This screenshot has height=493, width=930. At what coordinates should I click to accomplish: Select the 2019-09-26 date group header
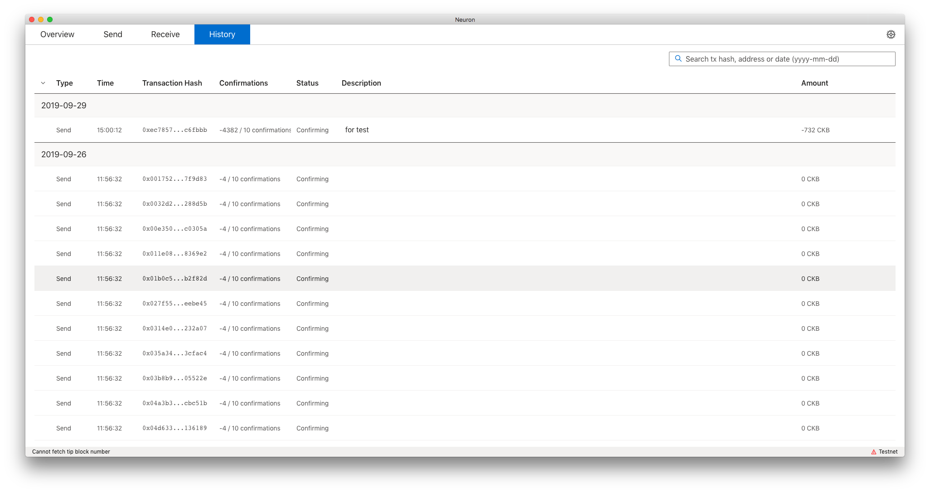point(465,155)
